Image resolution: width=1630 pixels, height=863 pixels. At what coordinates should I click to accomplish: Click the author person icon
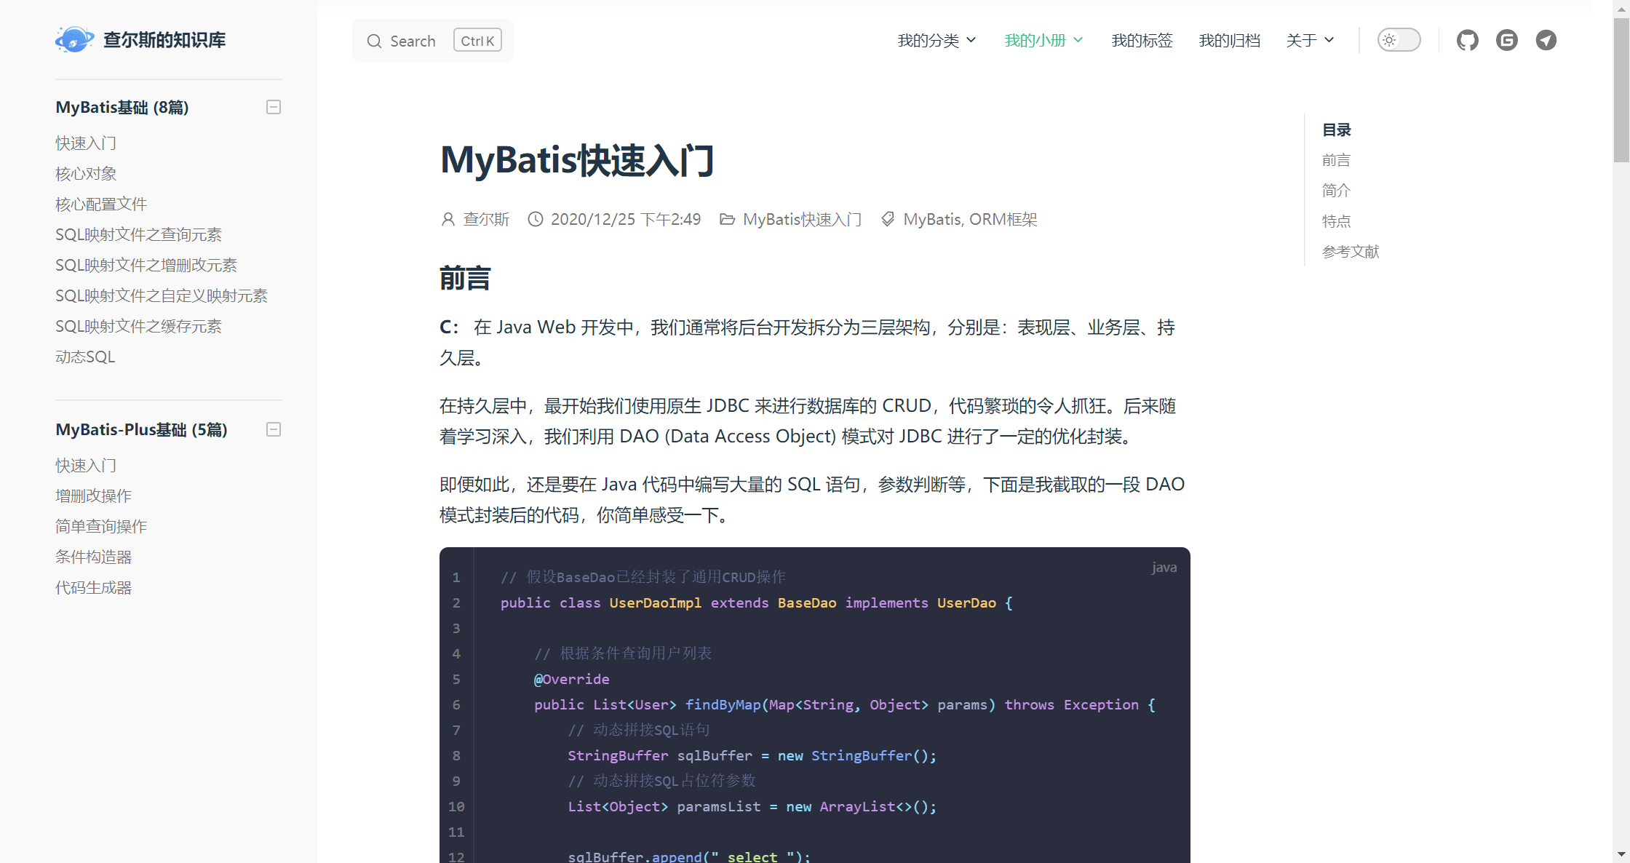tap(448, 219)
